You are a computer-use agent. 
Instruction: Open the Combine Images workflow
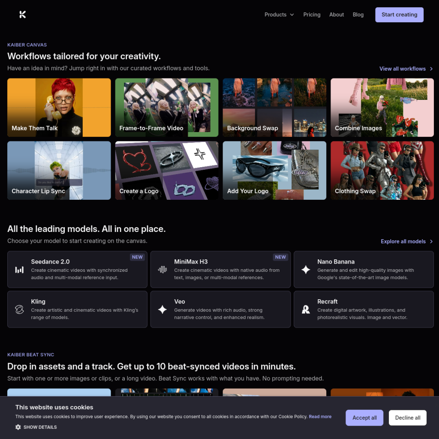382,108
